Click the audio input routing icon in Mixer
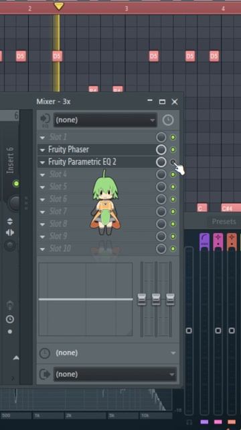This screenshot has height=430, width=241. (x=45, y=120)
